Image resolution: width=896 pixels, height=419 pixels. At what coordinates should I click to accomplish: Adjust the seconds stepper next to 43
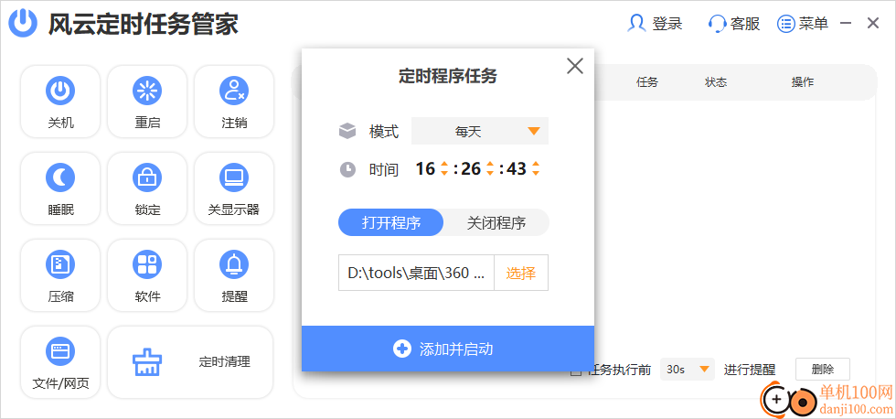point(536,169)
